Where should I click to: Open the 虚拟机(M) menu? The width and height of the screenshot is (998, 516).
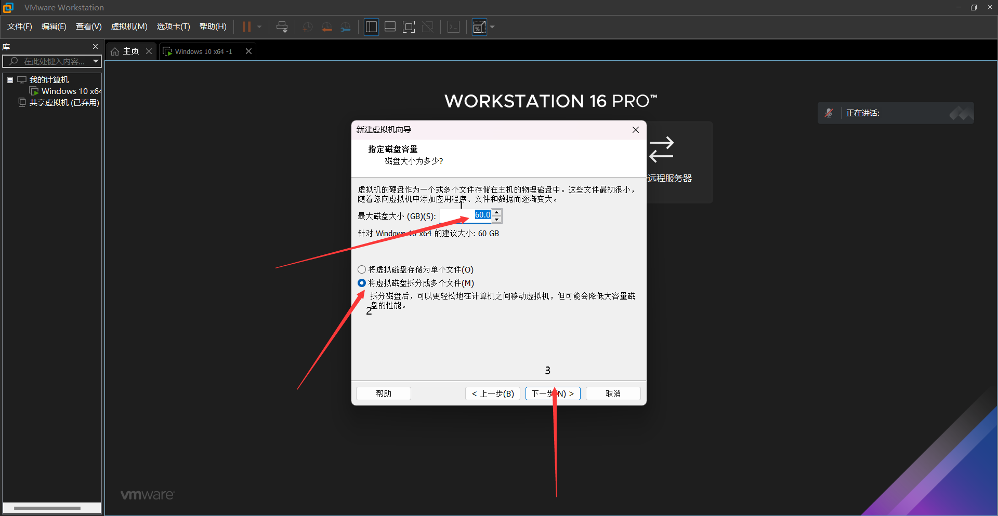point(129,26)
